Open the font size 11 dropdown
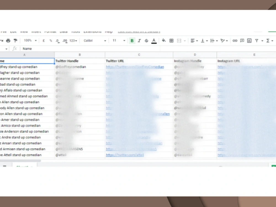The image size is (276, 207). tap(119, 41)
